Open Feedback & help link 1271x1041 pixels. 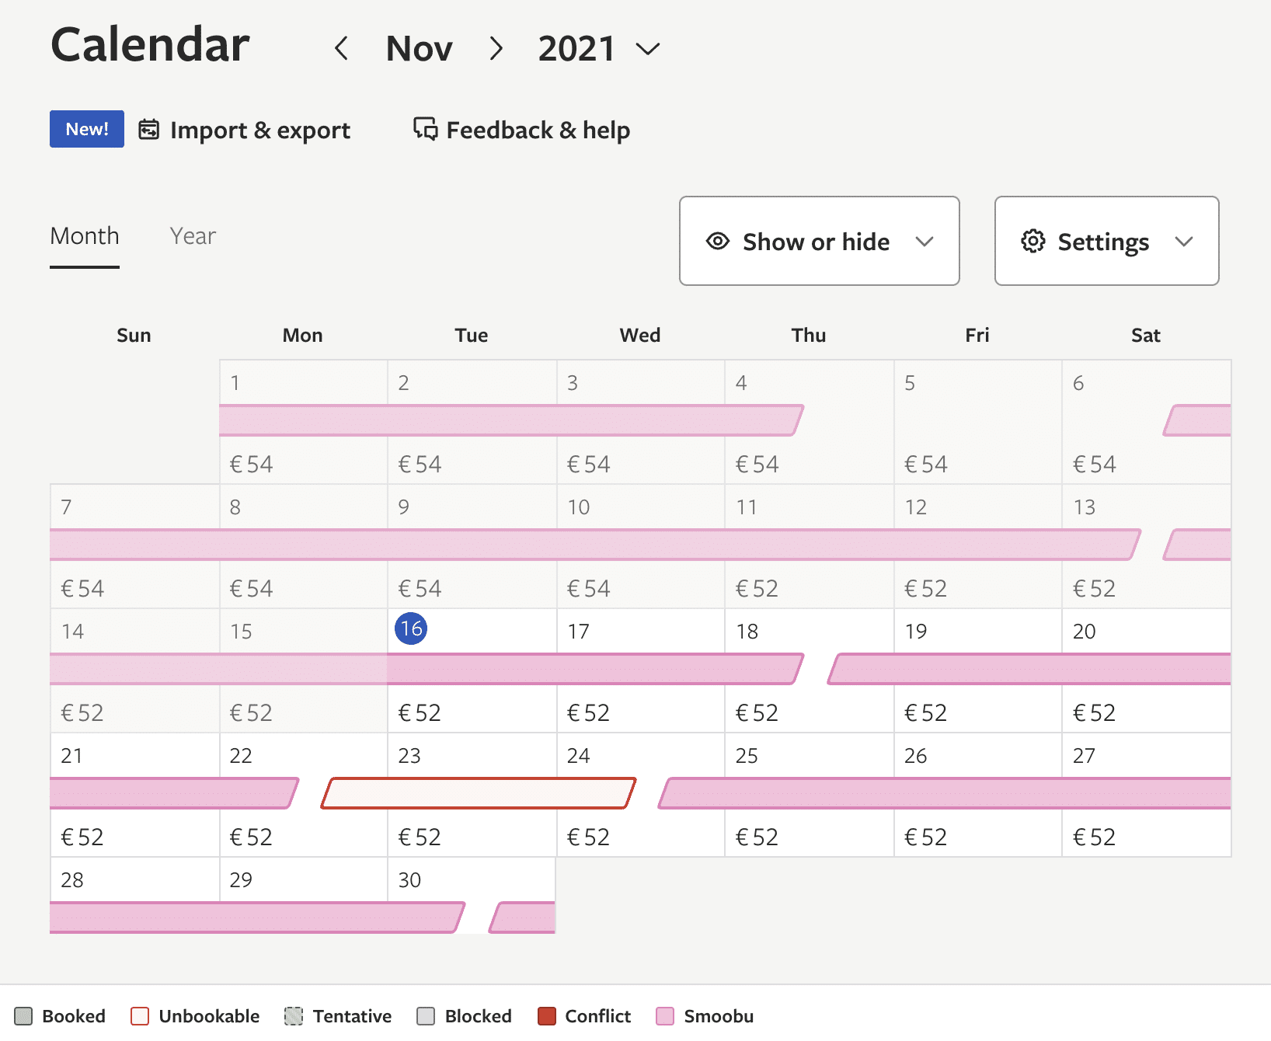(x=538, y=130)
